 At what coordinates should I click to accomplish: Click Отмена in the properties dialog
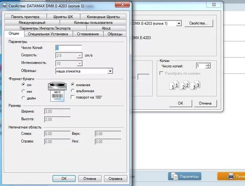pyautogui.click(x=90, y=178)
